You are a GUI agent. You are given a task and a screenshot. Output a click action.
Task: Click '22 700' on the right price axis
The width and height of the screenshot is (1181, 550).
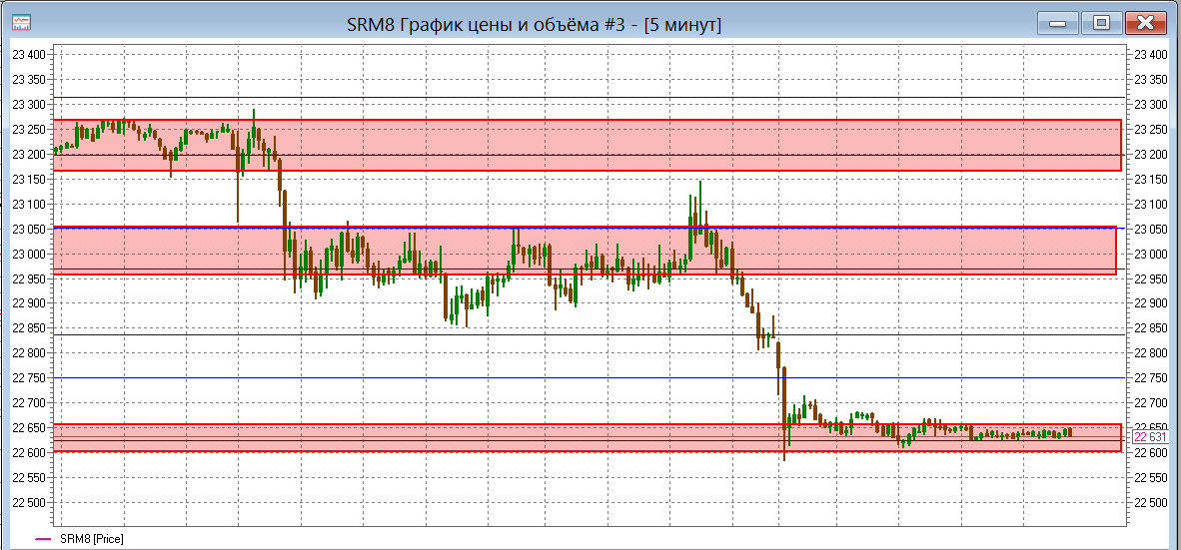(x=1150, y=402)
